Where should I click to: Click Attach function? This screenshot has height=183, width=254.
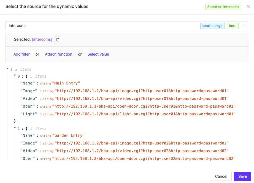pos(58,54)
